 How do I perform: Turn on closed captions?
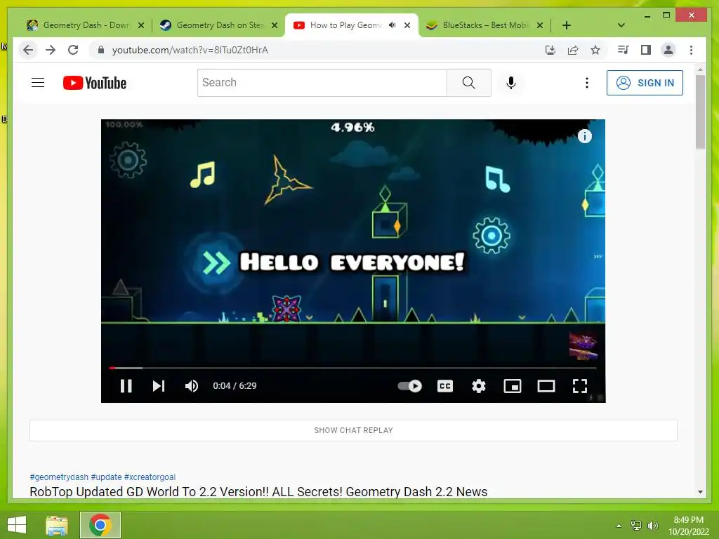click(444, 386)
